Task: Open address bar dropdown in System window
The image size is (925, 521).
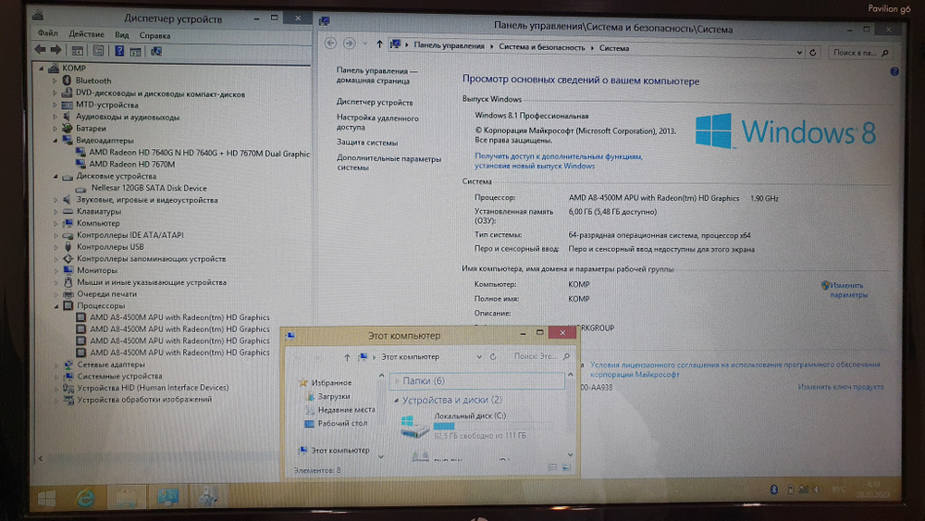Action: tap(799, 53)
